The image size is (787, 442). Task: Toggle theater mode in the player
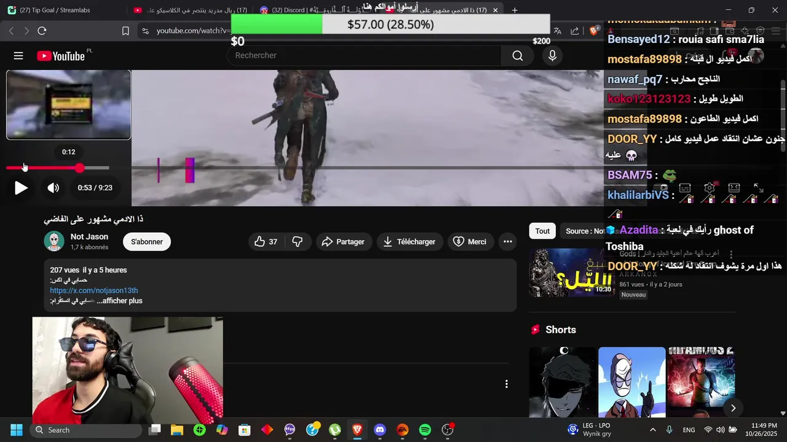(x=734, y=188)
